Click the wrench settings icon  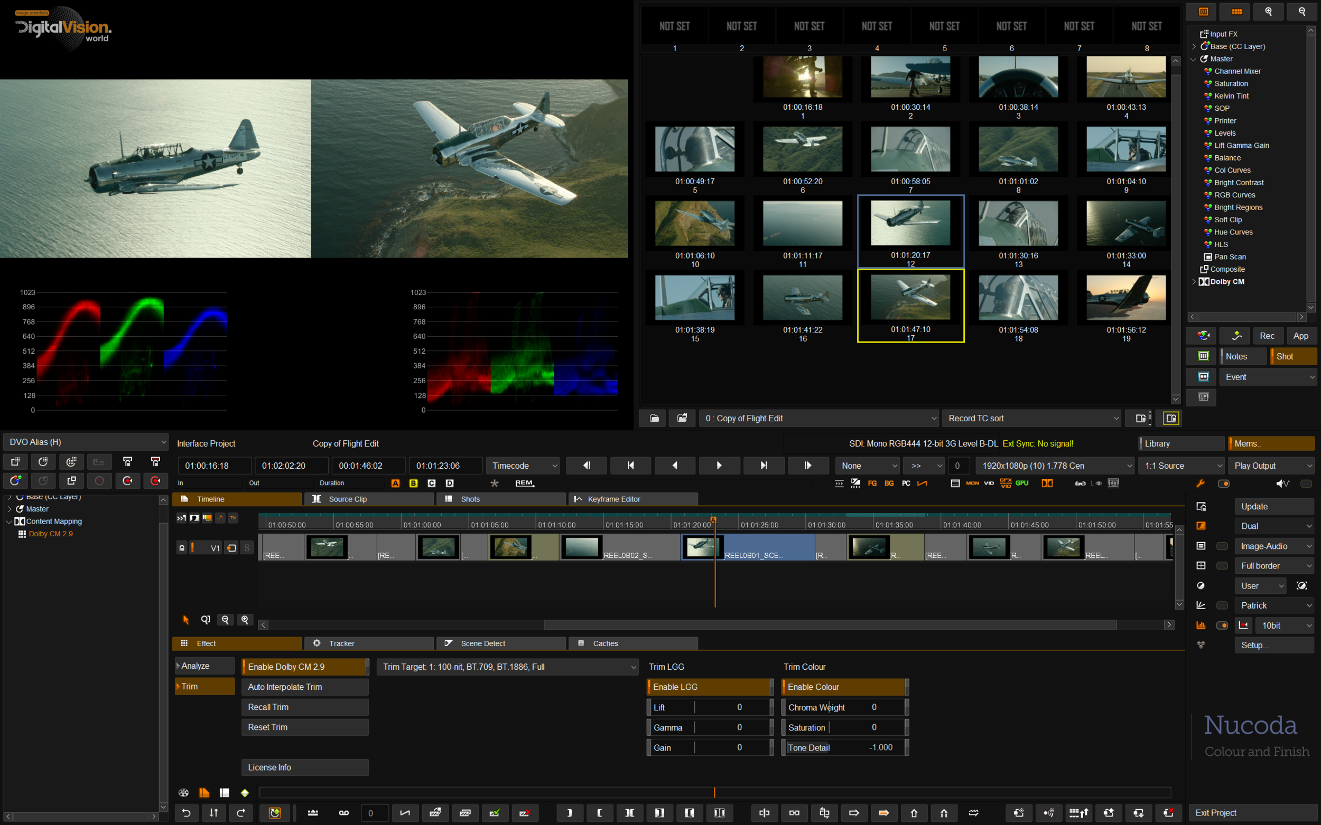click(1201, 483)
